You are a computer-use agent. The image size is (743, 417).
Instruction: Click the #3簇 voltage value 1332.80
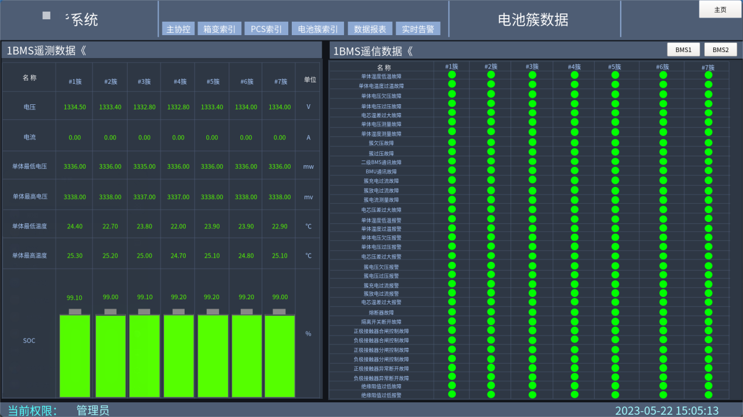pyautogui.click(x=144, y=107)
